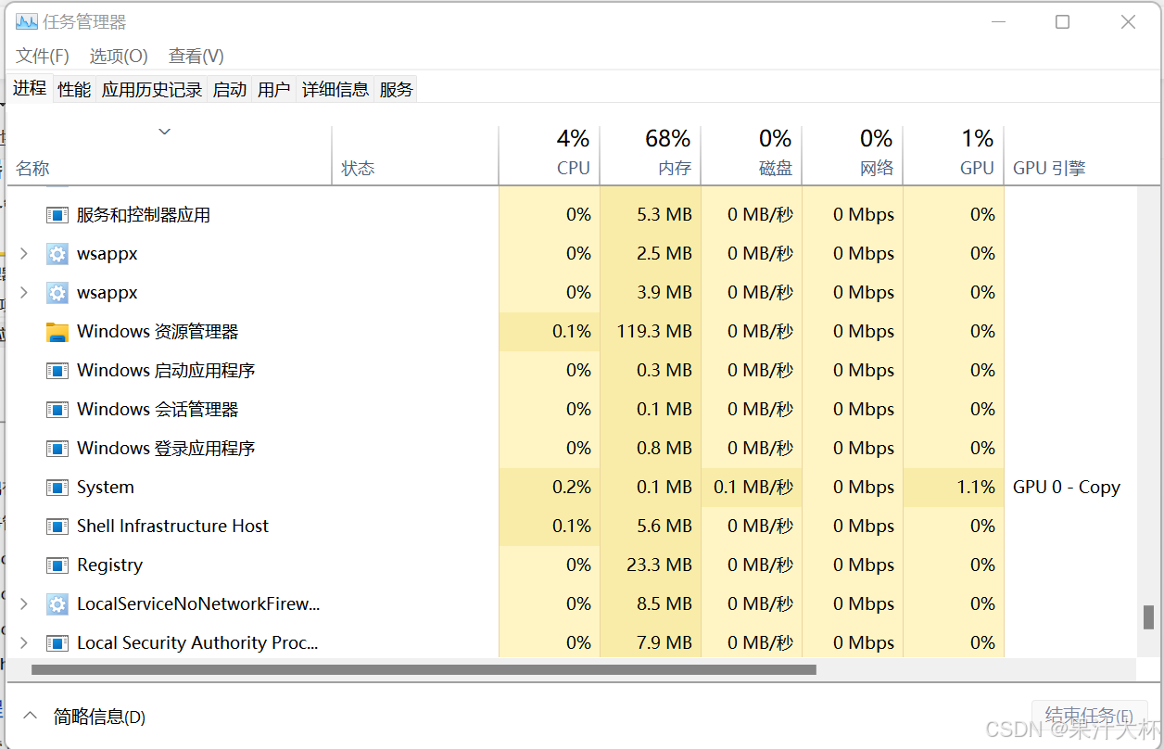Select the Windows 登录应用程序 name
Viewport: 1164px width, 749px height.
[x=166, y=449]
